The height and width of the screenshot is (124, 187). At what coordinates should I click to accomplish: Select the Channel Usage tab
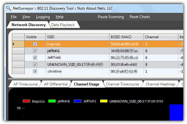point(87,84)
